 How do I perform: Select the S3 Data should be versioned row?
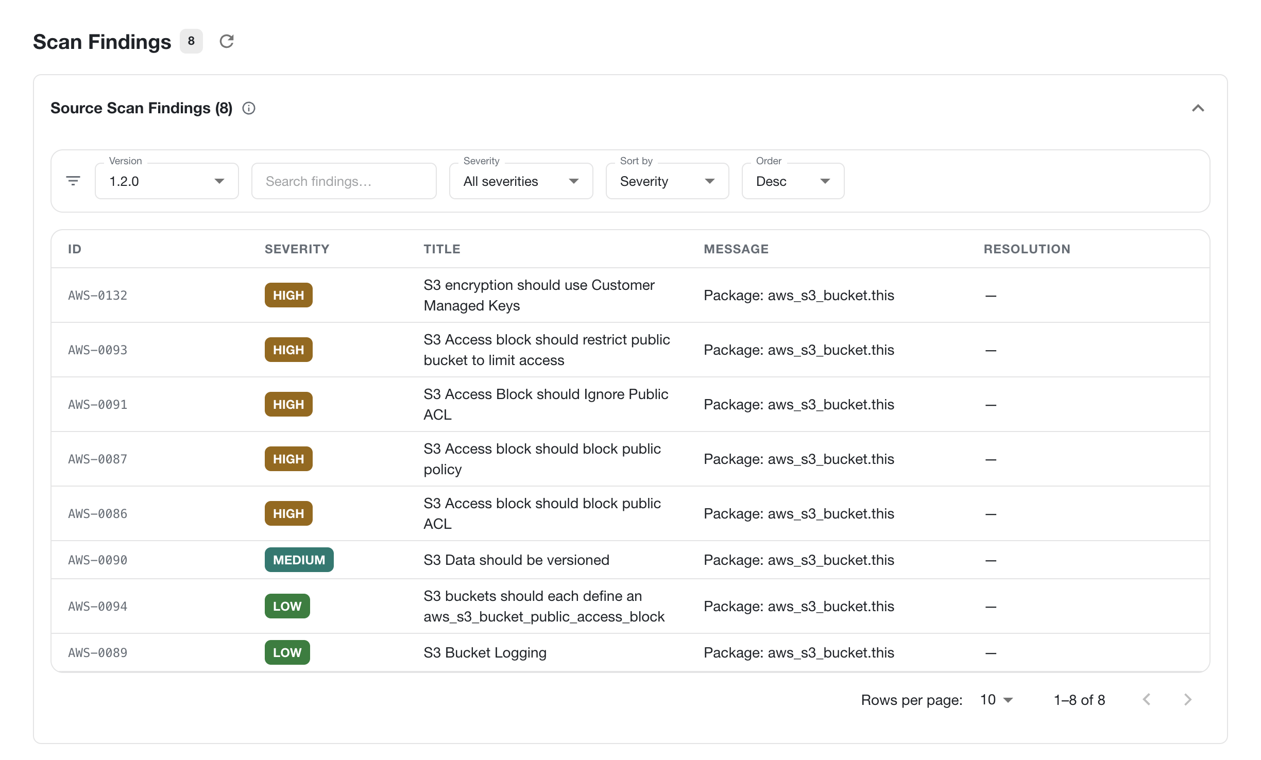click(630, 560)
